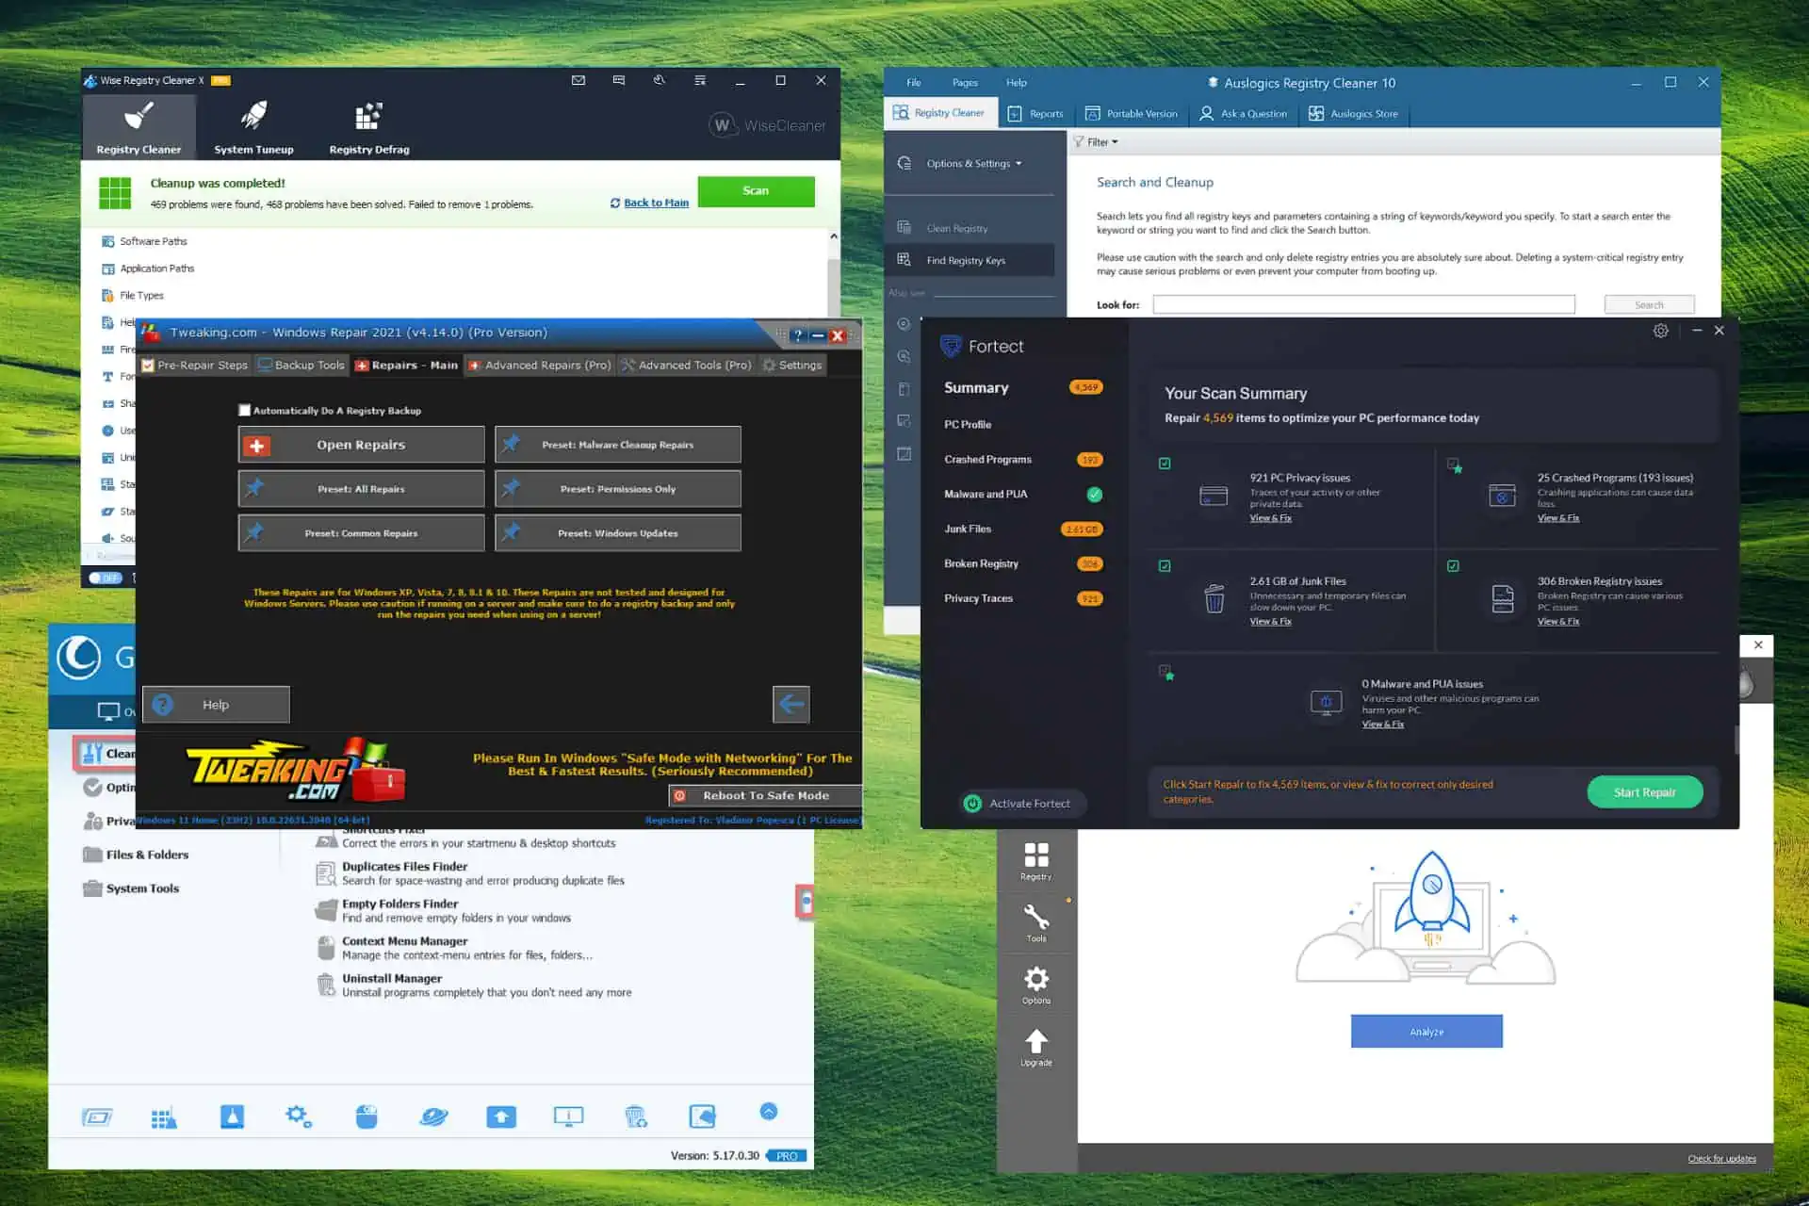Viewport: 1809px width, 1206px height.
Task: Open the Pages menu in Auslogics
Action: 965,83
